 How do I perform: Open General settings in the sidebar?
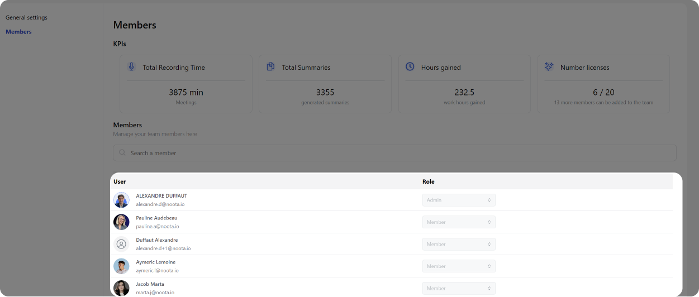[26, 17]
